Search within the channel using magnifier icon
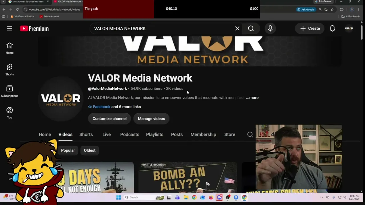Screen dimensions: 365x205 click(x=250, y=134)
